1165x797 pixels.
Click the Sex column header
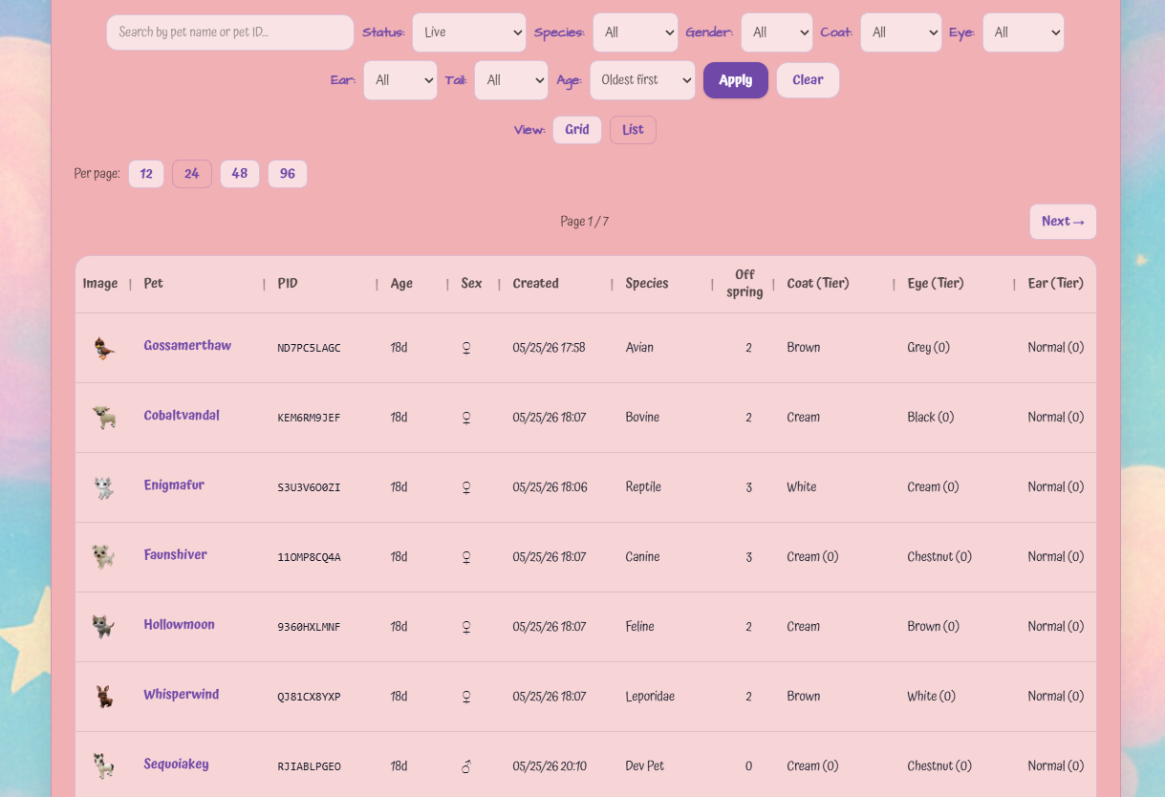pyautogui.click(x=471, y=284)
